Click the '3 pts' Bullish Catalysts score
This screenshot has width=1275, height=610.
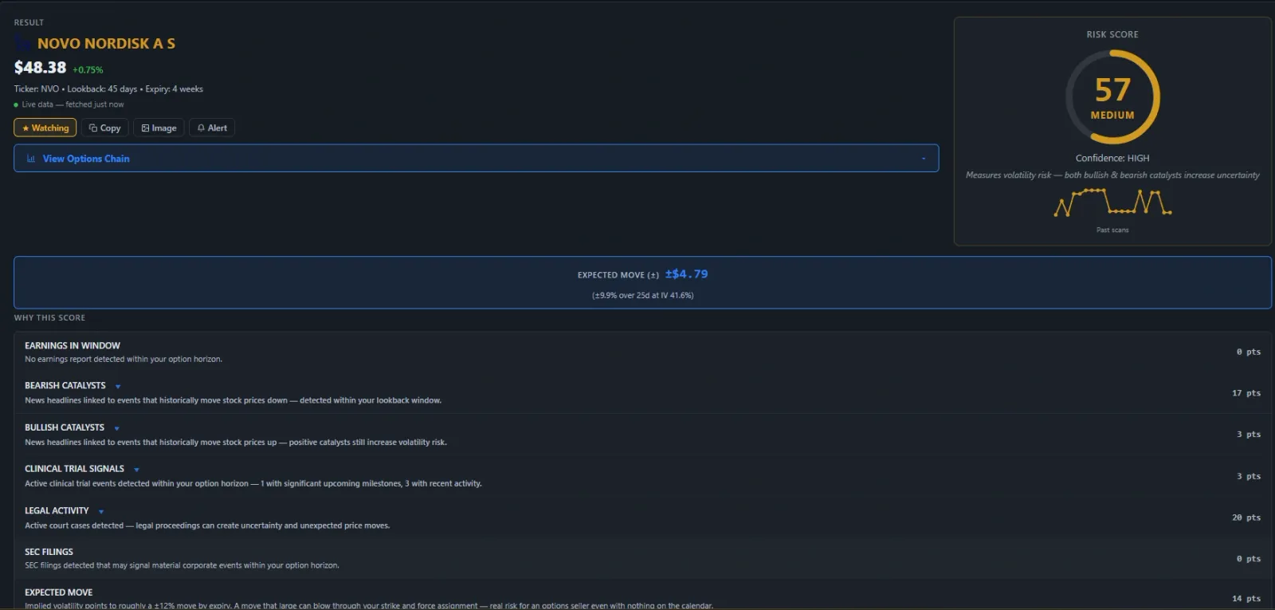point(1249,435)
